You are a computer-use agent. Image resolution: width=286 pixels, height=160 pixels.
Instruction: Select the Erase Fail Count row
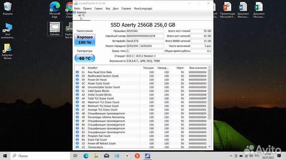[x=141, y=140]
